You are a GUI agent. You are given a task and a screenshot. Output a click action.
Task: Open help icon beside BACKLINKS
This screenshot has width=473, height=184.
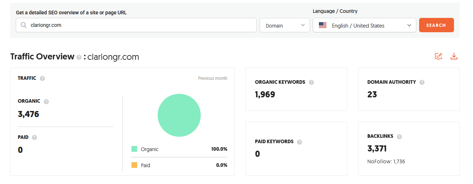(x=399, y=136)
